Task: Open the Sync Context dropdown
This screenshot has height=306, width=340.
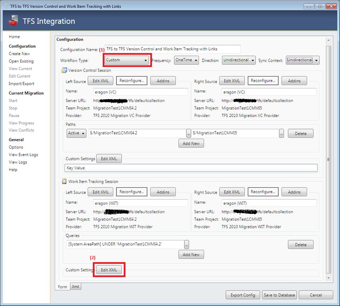Action: tap(303, 60)
